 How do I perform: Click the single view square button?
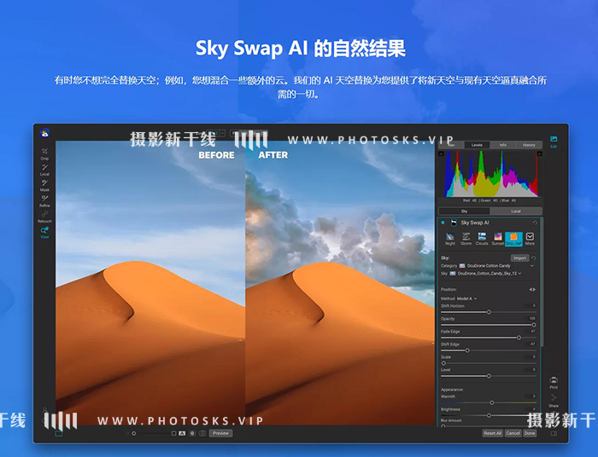pyautogui.click(x=173, y=433)
